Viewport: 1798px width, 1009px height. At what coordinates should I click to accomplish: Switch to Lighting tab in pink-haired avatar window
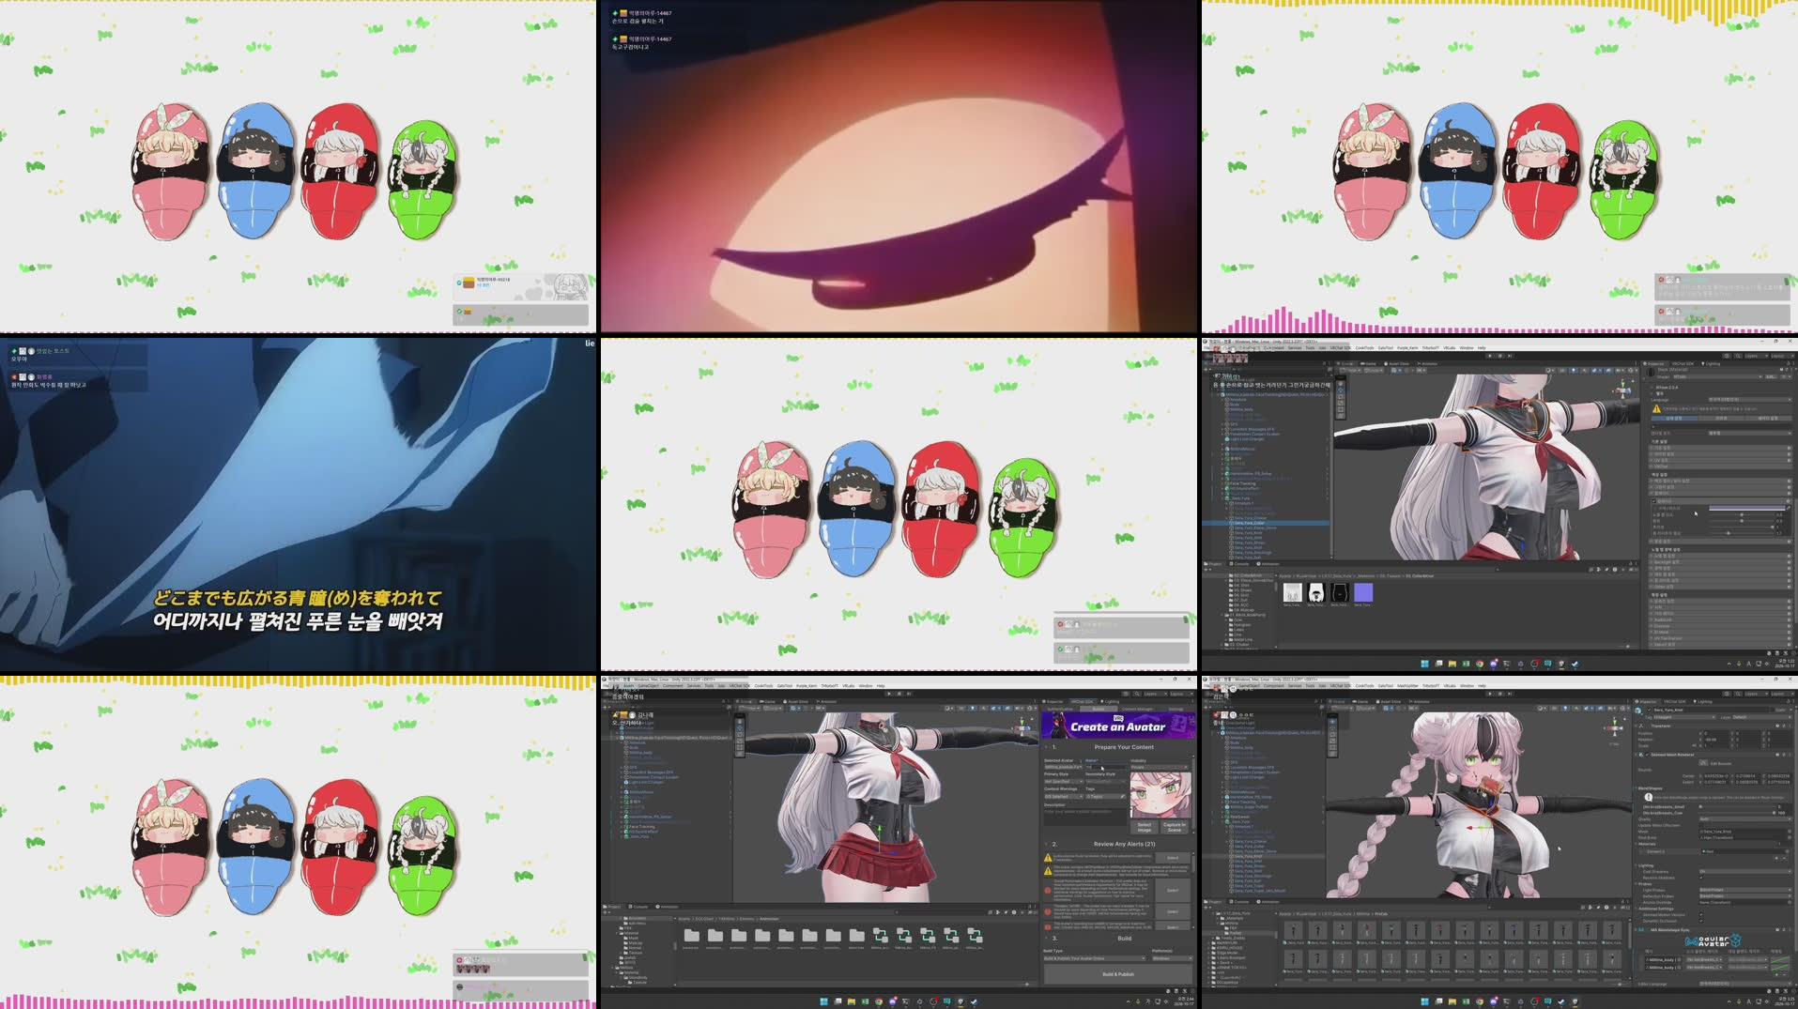pyautogui.click(x=1702, y=701)
